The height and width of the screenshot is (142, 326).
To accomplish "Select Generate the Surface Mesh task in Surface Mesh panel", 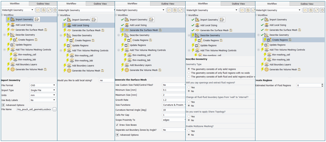I will tap(153, 30).
